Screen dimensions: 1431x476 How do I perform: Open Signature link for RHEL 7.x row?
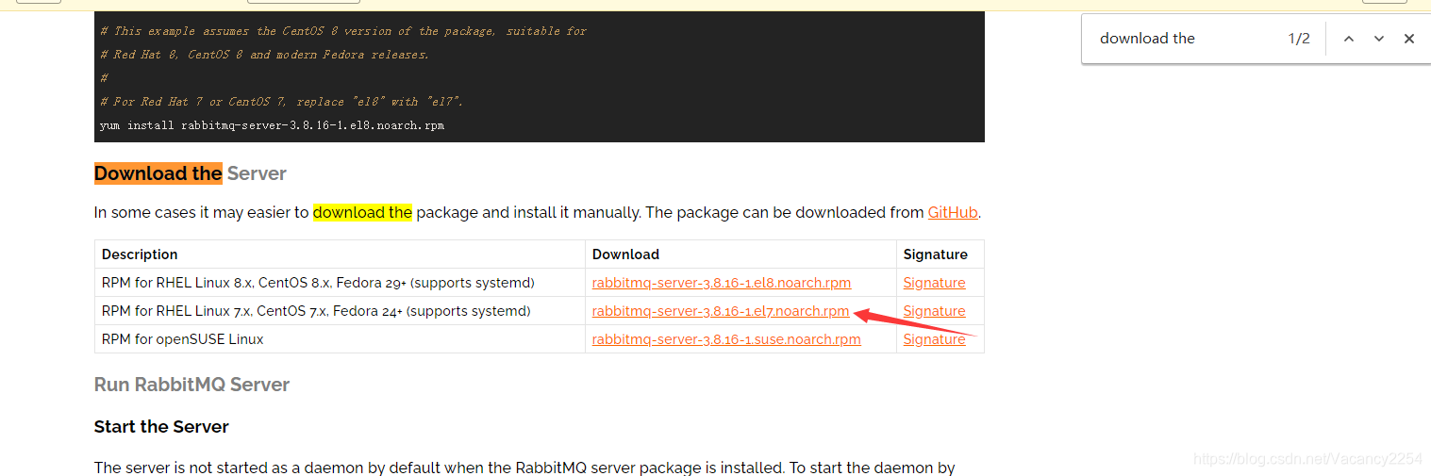click(x=934, y=311)
